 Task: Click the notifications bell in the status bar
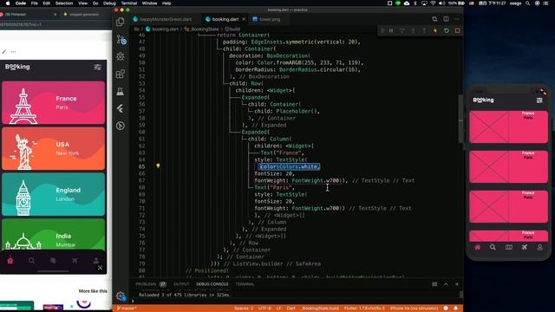[456, 309]
